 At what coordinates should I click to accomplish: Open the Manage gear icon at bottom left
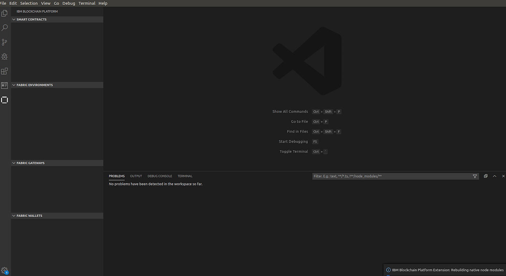[4, 270]
